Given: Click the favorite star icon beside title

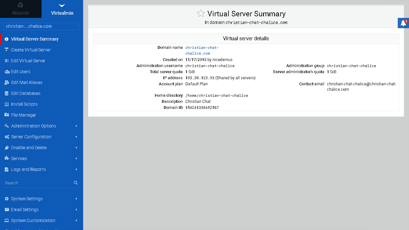Looking at the screenshot, I should click(x=201, y=13).
